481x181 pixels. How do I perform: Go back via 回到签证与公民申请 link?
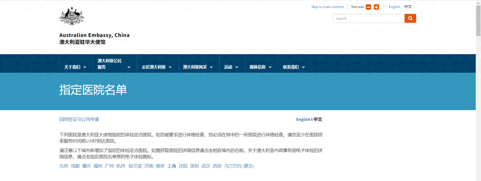[x=79, y=119]
